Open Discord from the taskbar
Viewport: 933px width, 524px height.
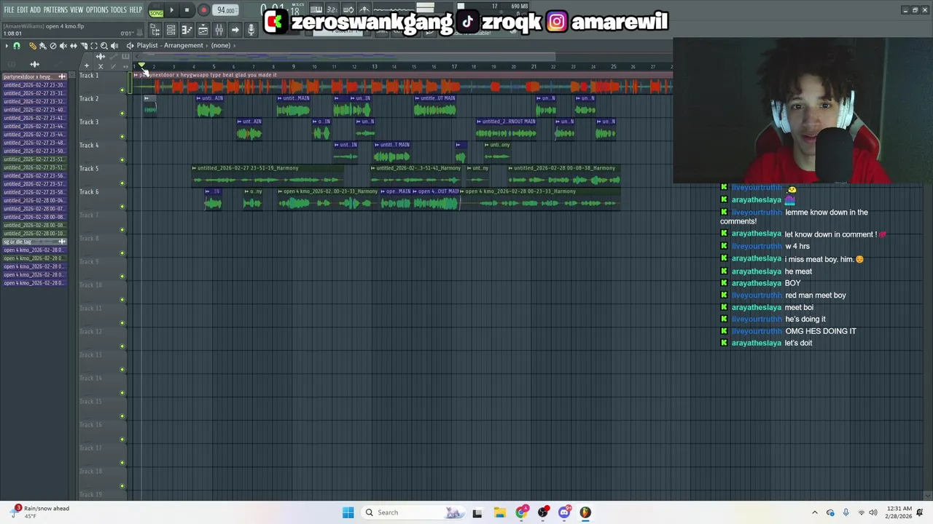click(x=563, y=512)
